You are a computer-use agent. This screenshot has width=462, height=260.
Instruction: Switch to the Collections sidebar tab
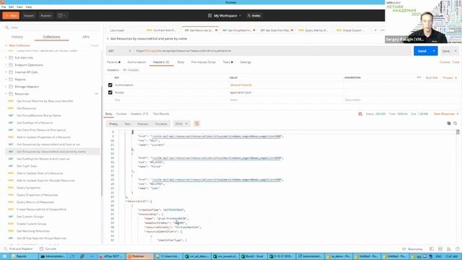(51, 37)
